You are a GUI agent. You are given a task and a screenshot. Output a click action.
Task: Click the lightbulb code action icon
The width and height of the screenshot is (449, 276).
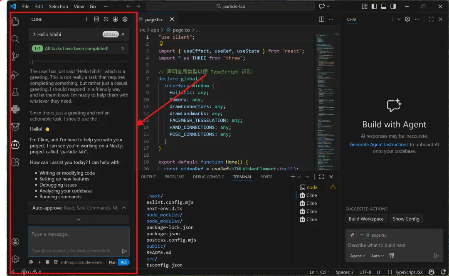coord(161,44)
